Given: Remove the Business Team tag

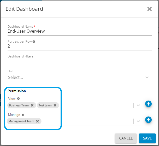Looking at the screenshot, I should click(32, 105).
